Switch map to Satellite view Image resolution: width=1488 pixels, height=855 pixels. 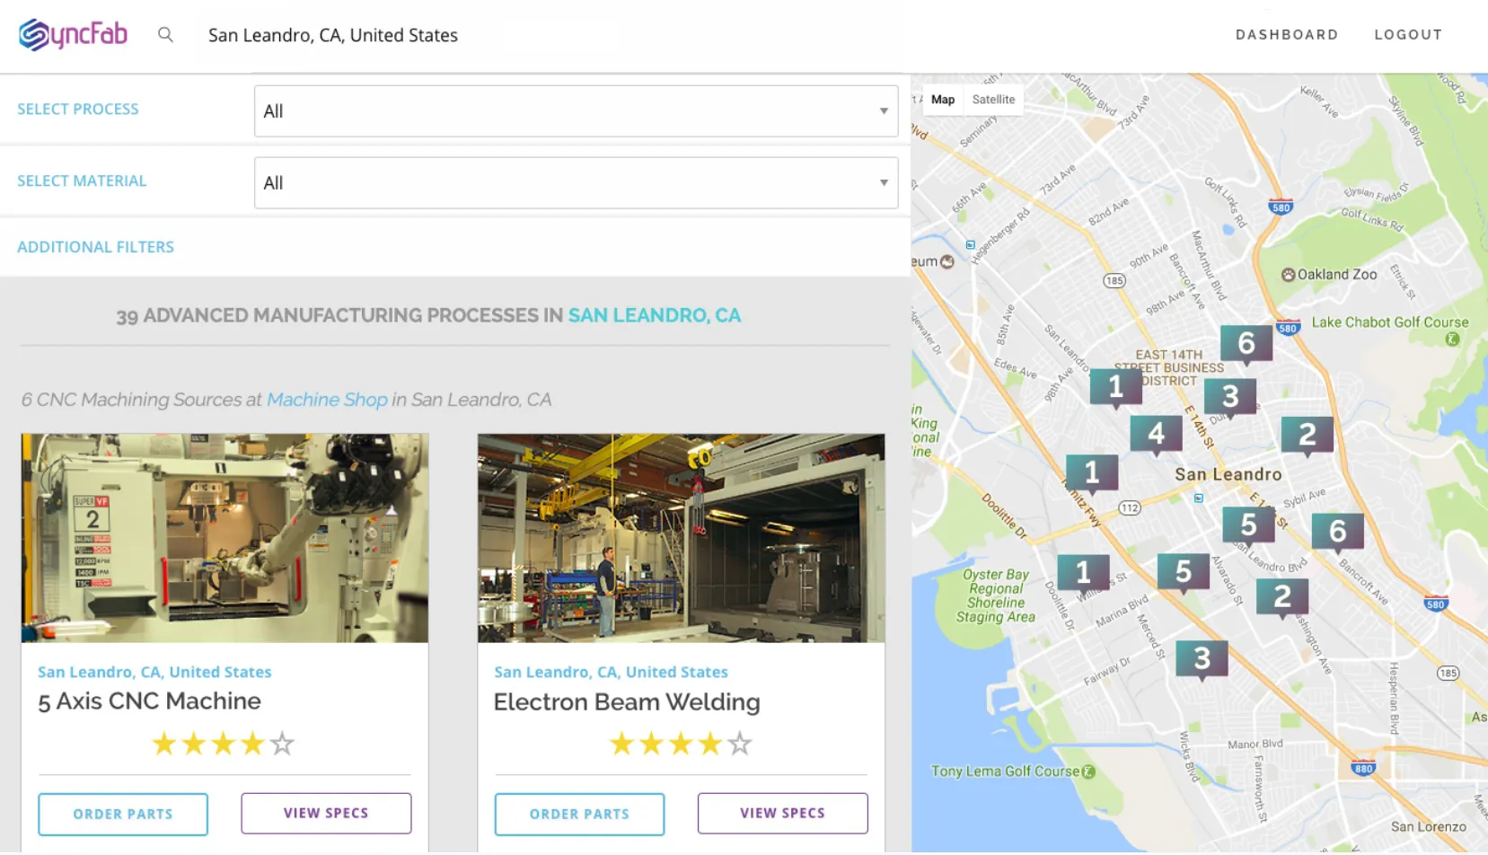[x=993, y=100]
